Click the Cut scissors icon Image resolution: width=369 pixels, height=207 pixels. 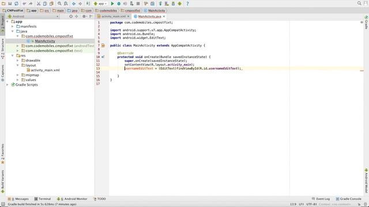(39, 3)
